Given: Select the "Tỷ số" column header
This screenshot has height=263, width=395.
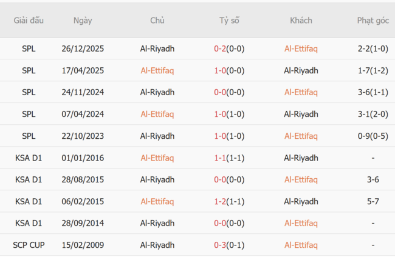Looking at the screenshot, I should (229, 20).
